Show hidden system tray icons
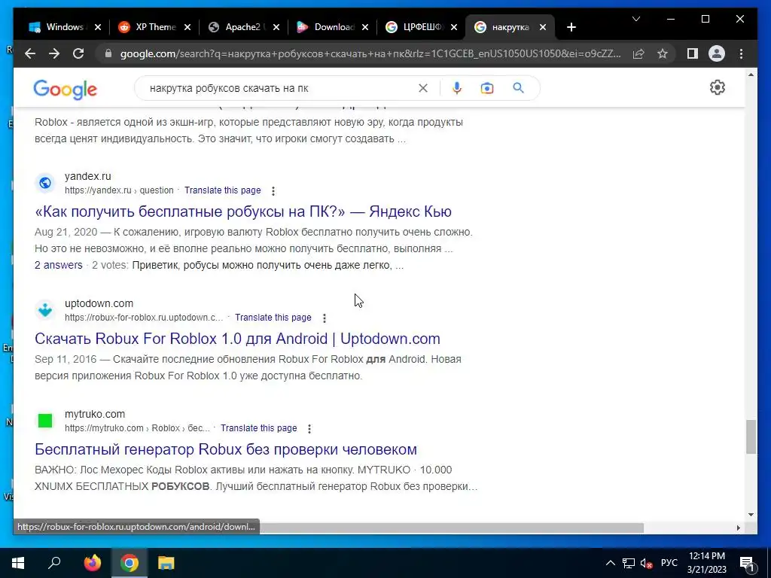Image resolution: width=771 pixels, height=578 pixels. point(610,563)
